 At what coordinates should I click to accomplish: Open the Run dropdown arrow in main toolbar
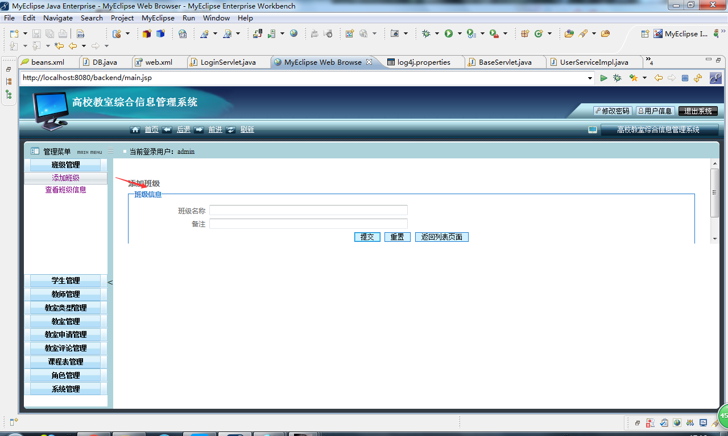460,34
